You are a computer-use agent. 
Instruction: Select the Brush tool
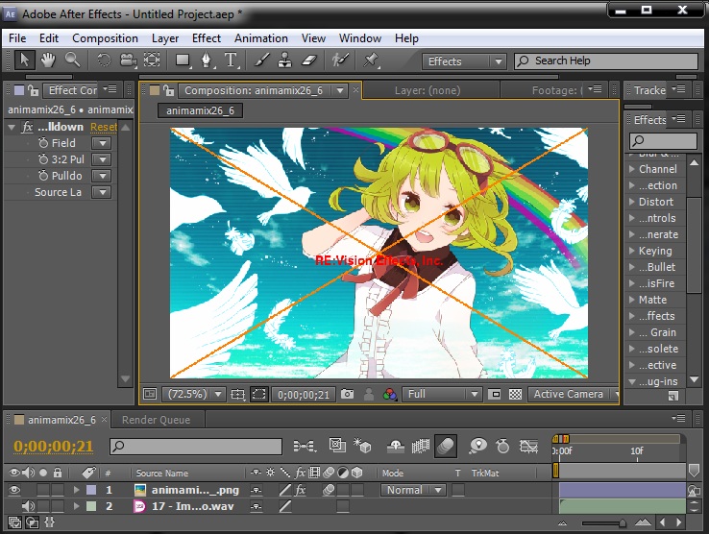261,61
